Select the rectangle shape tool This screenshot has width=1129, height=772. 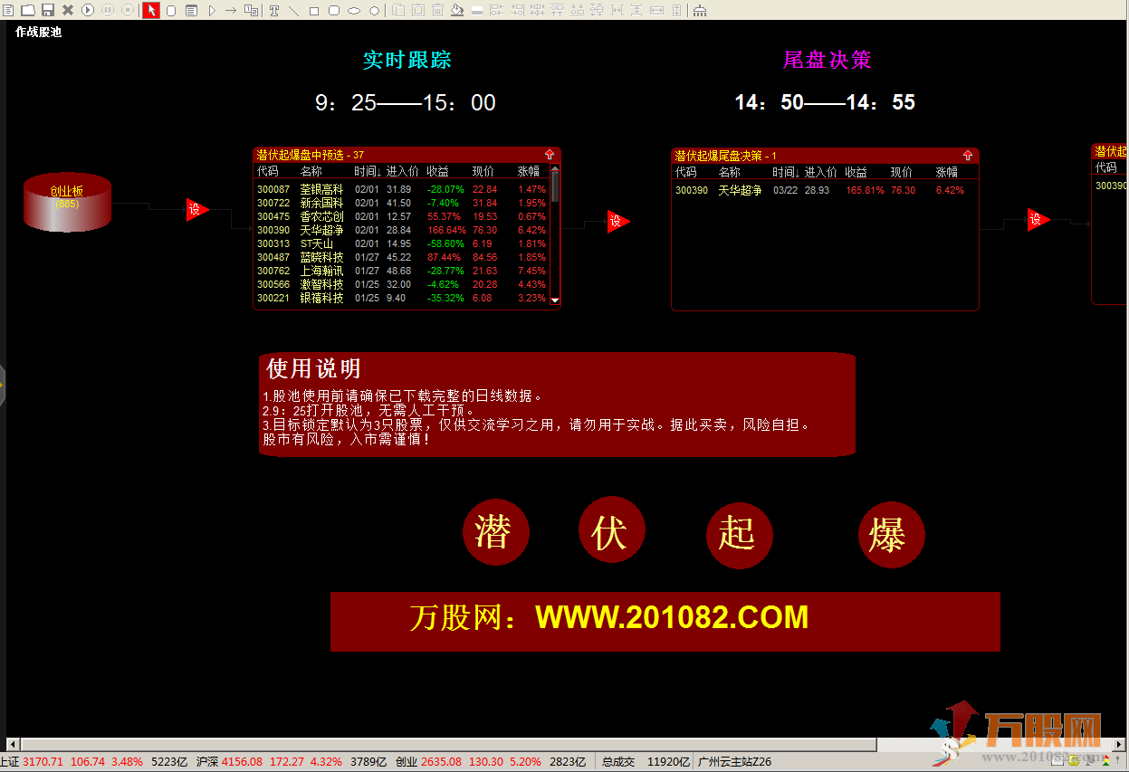coord(314,10)
